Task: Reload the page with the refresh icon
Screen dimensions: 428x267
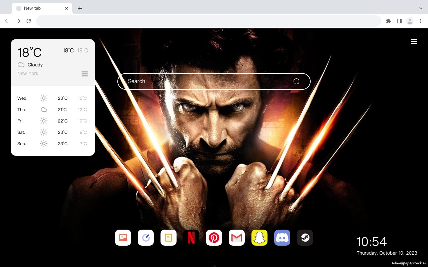Action: coord(29,21)
